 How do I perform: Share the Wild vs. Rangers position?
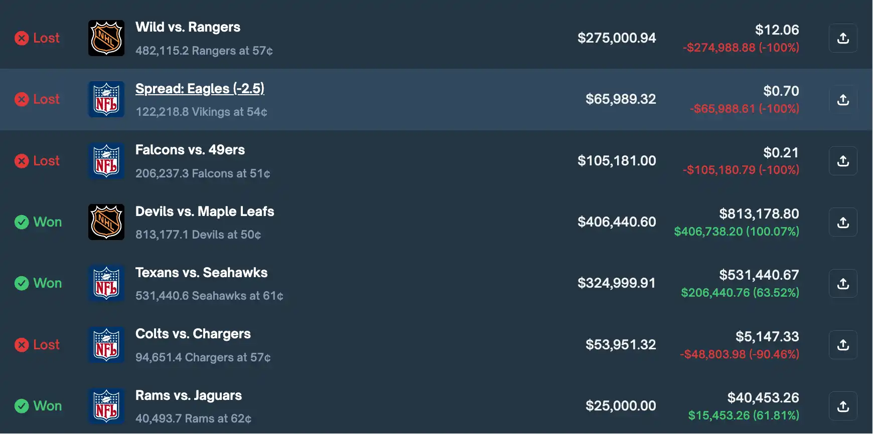tap(843, 38)
